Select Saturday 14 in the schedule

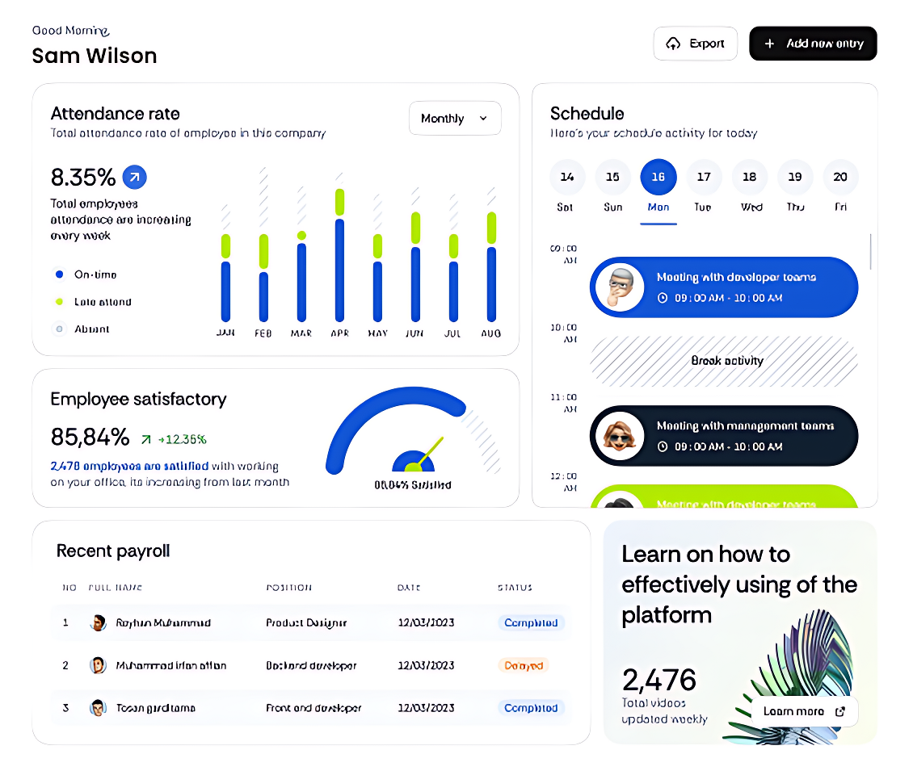coord(566,177)
